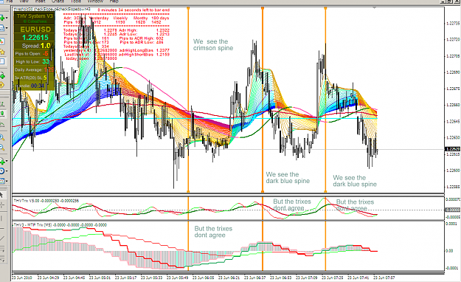Expand the Indicators dropdown arrow

tap(7, 161)
